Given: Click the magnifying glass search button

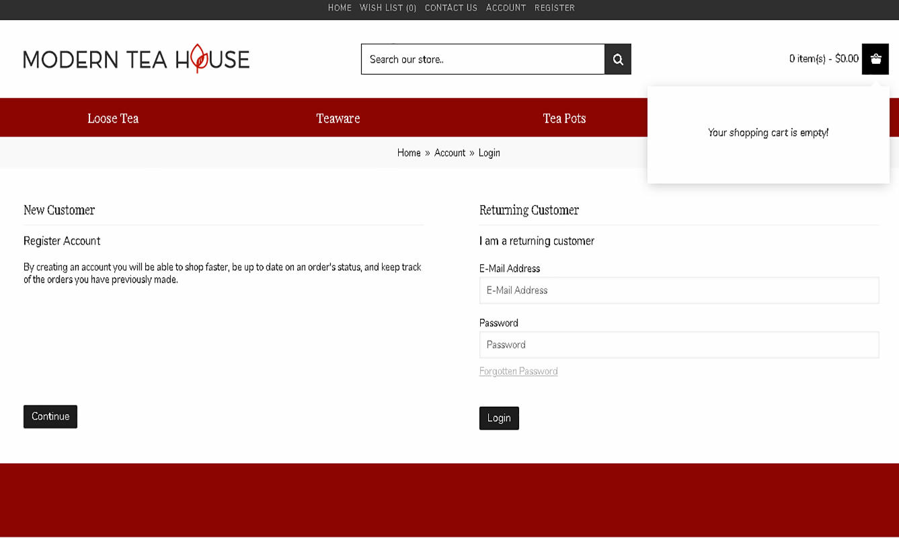Looking at the screenshot, I should (617, 59).
